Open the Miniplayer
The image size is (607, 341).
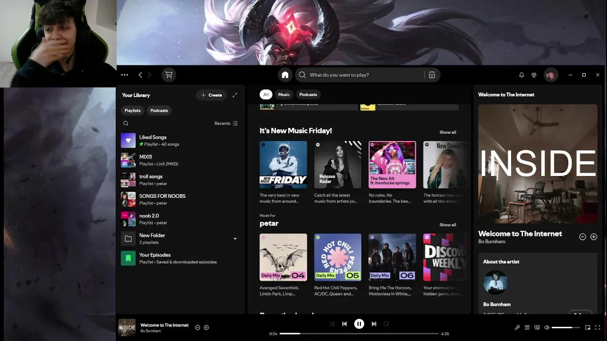pyautogui.click(x=588, y=327)
